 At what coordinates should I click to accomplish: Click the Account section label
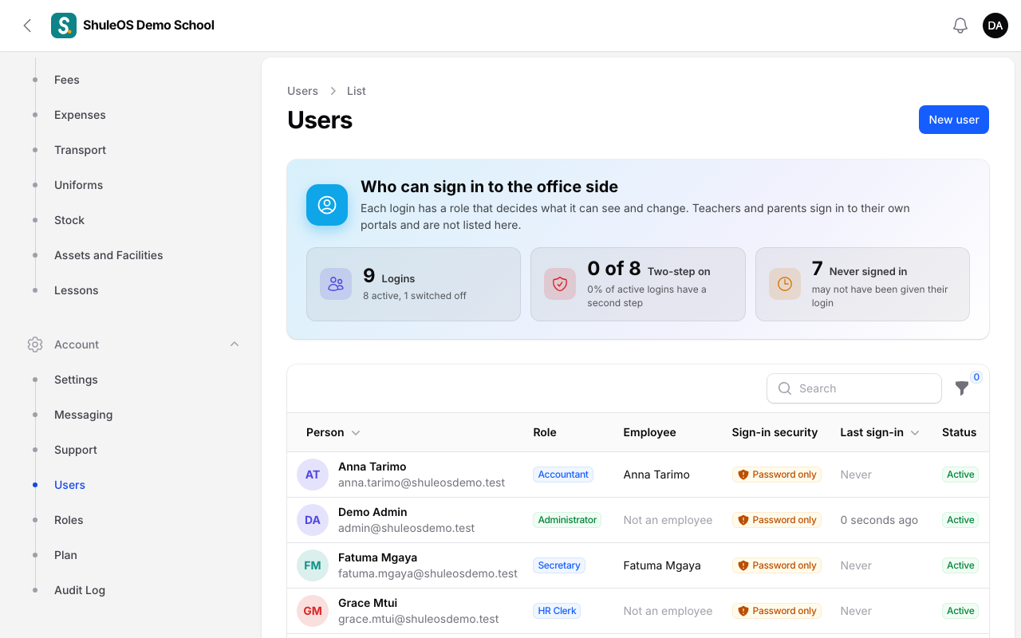77,345
